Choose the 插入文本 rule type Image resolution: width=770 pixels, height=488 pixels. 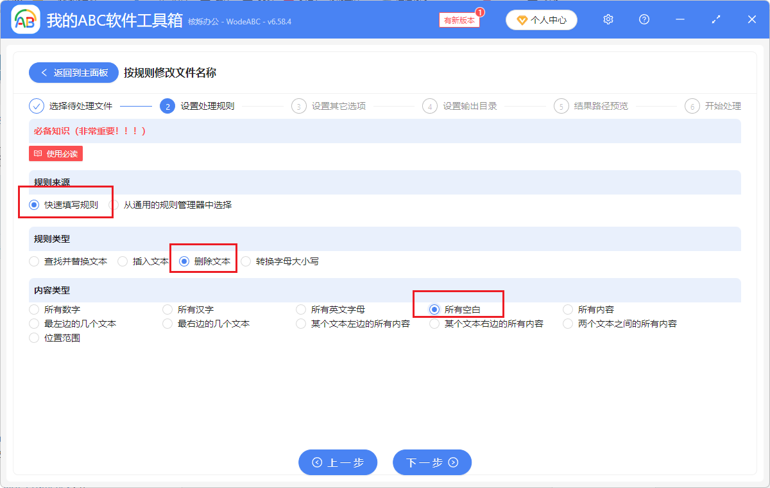point(122,261)
